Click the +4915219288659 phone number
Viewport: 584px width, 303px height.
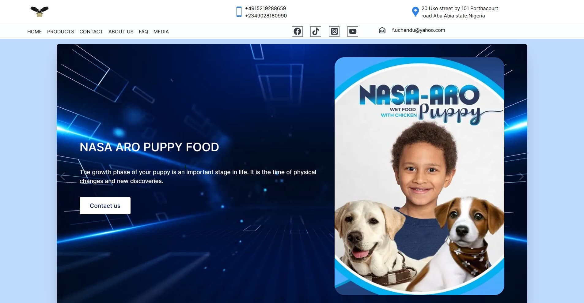pos(265,8)
